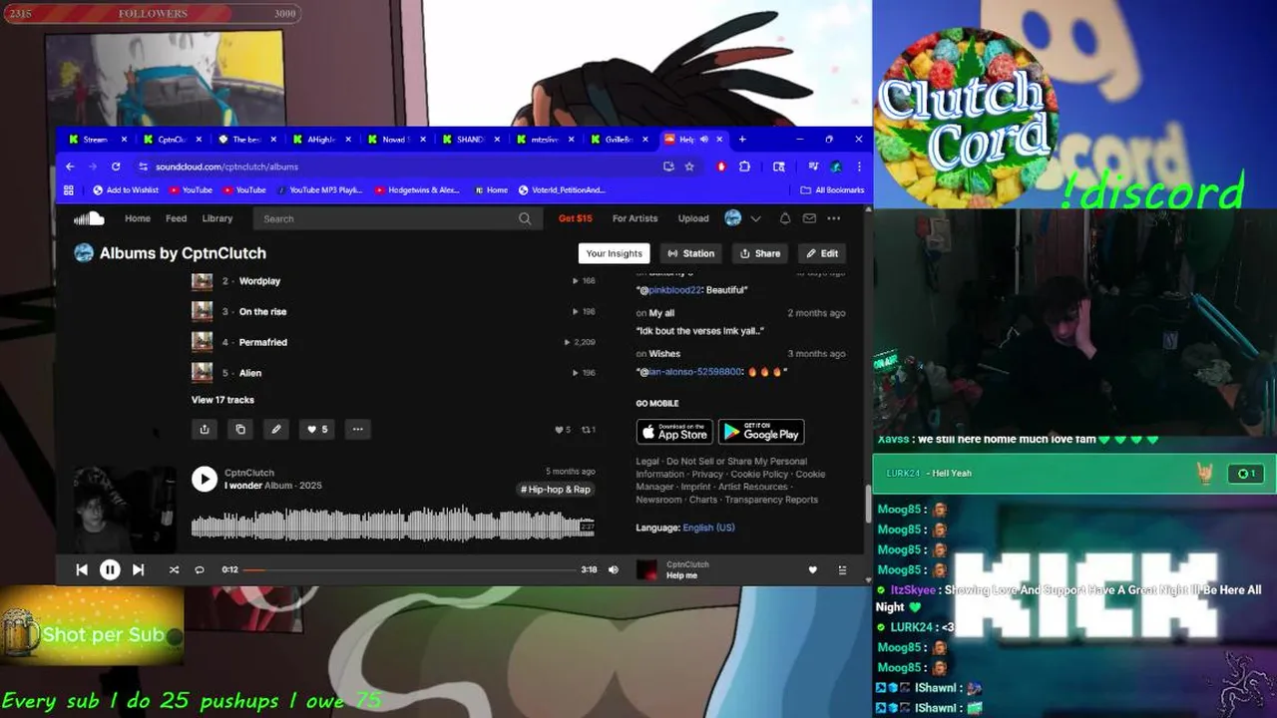Expand the profile avatar dropdown arrow
Viewport: 1277px width, 718px height.
[x=755, y=218]
